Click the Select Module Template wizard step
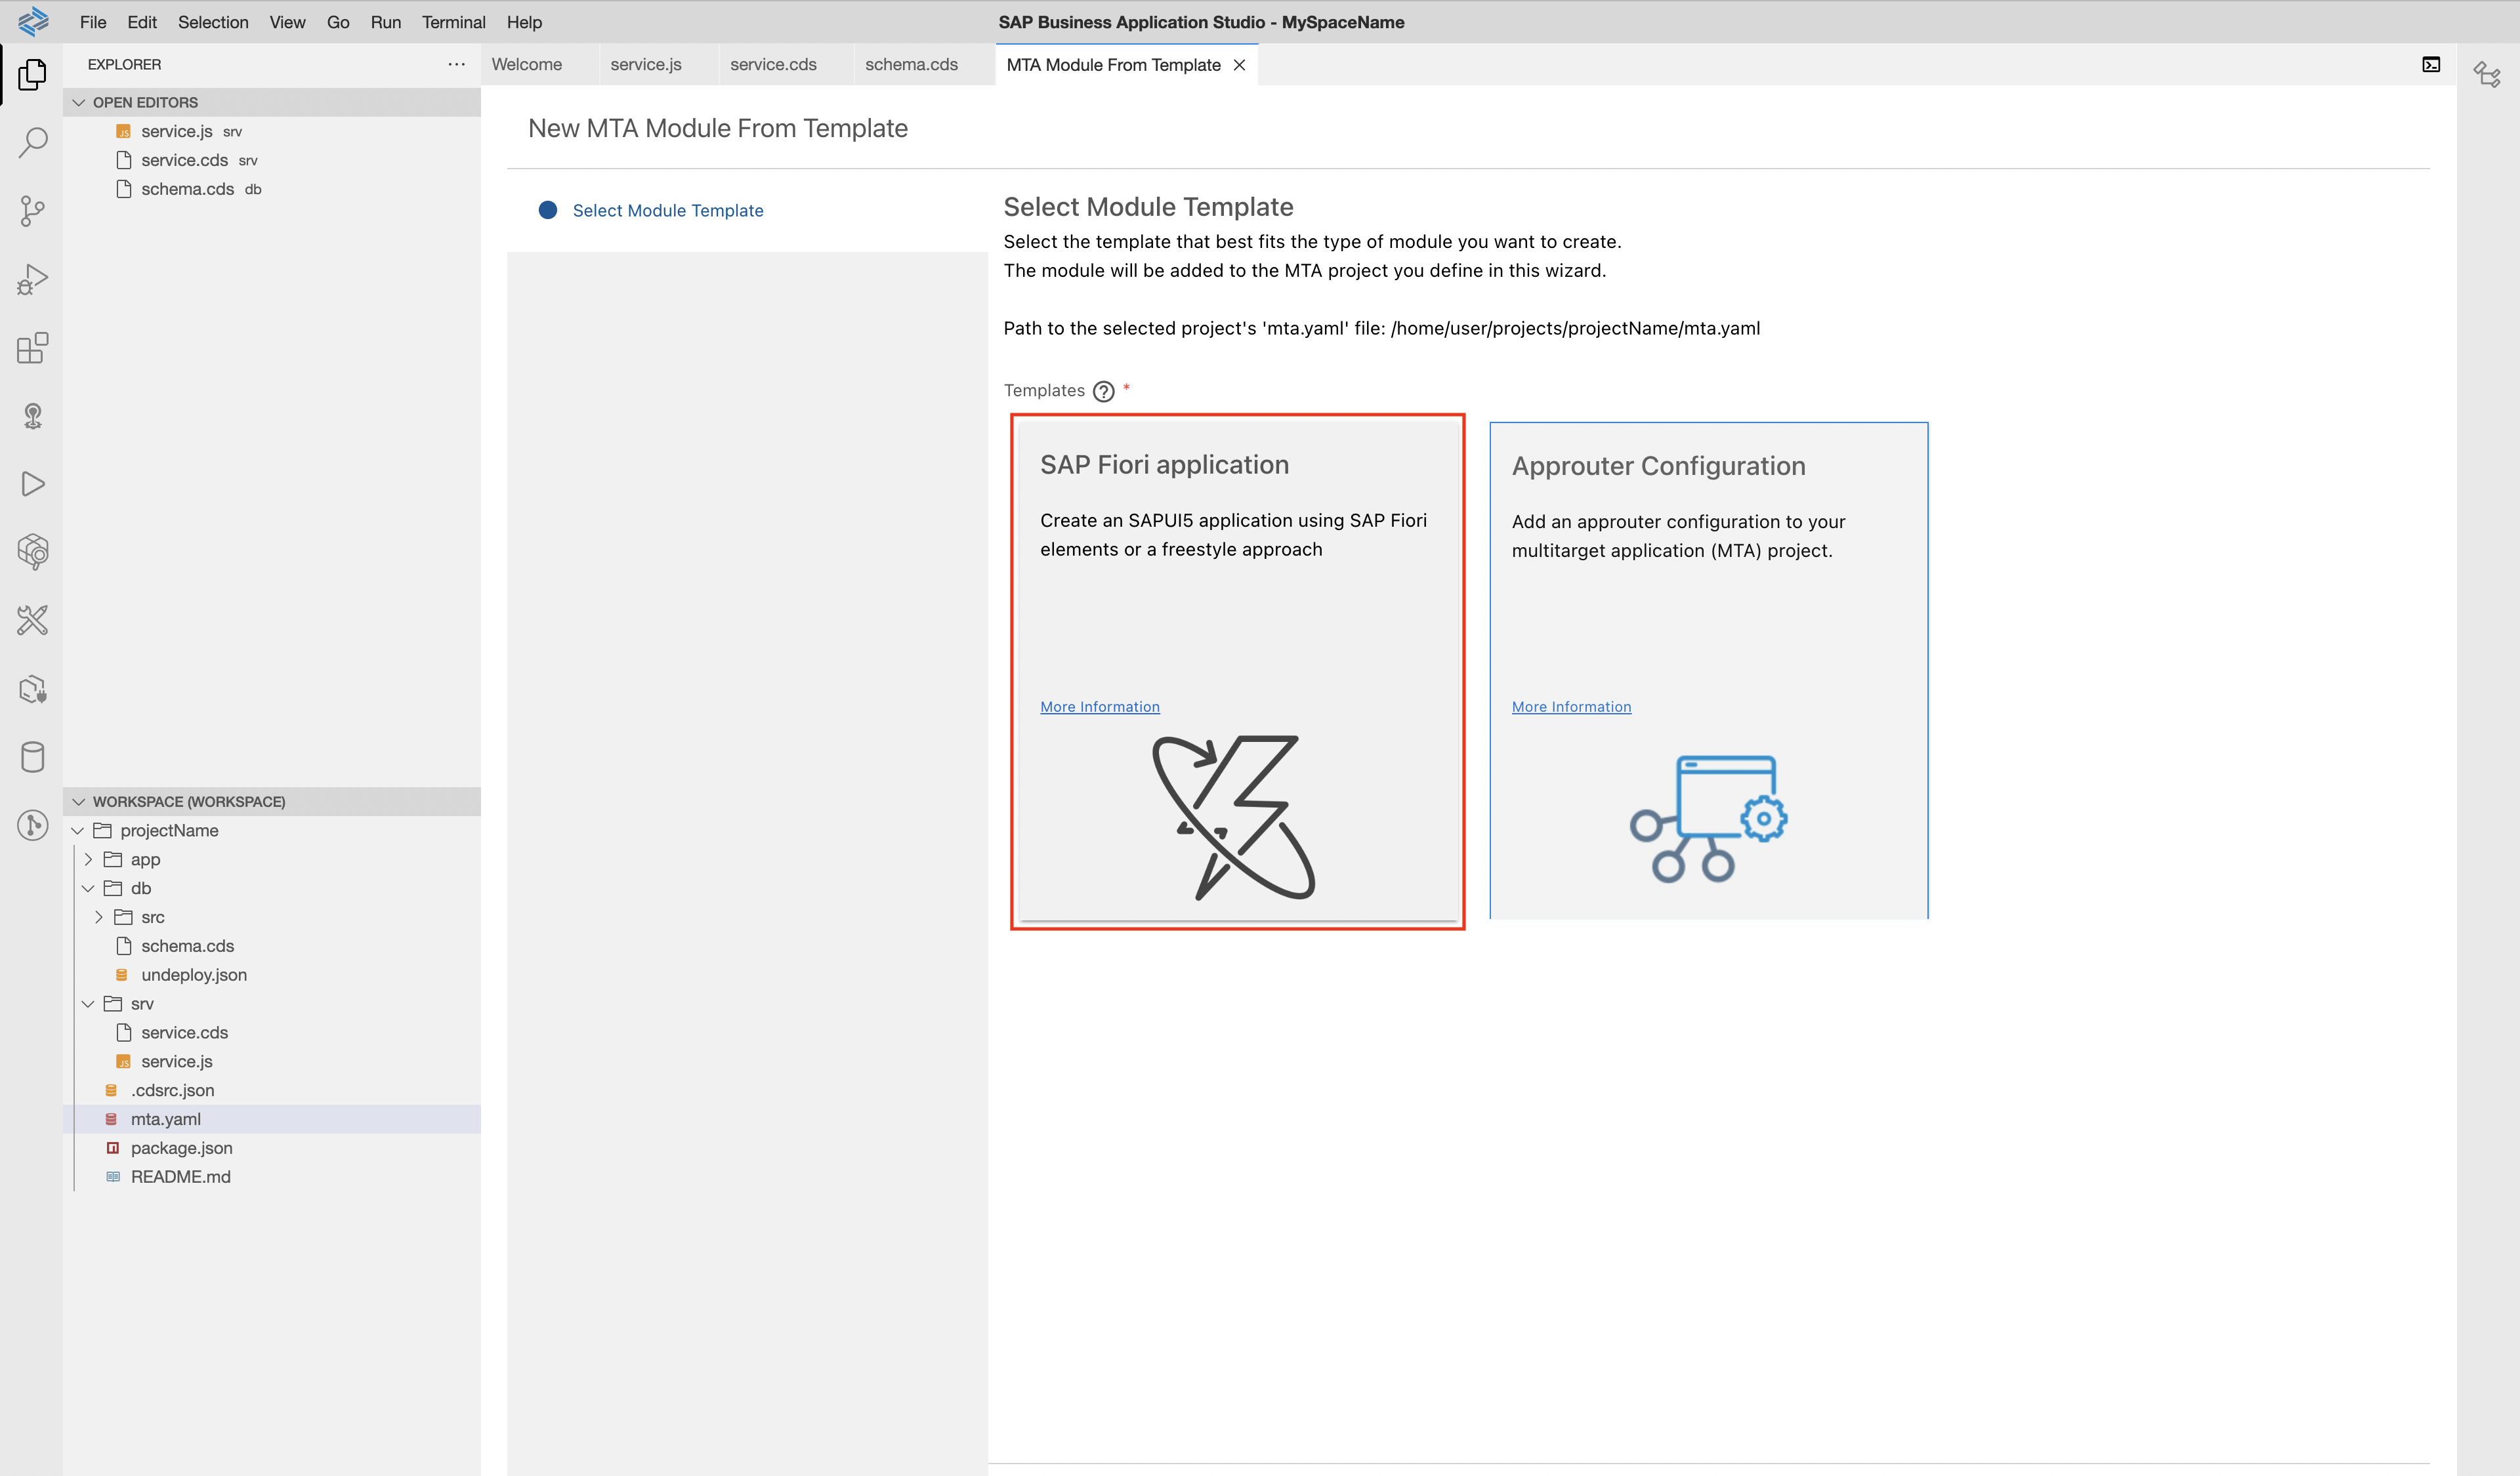Viewport: 2520px width, 1476px height. tap(668, 211)
